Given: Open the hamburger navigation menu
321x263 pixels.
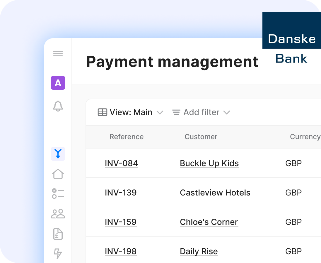Looking at the screenshot, I should pyautogui.click(x=58, y=53).
